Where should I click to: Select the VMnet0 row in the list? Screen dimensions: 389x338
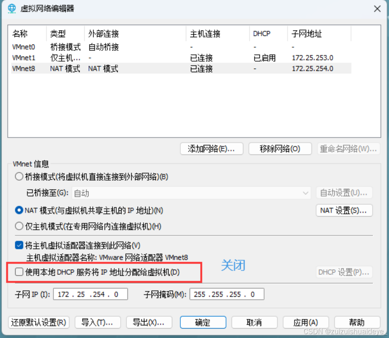[181, 47]
